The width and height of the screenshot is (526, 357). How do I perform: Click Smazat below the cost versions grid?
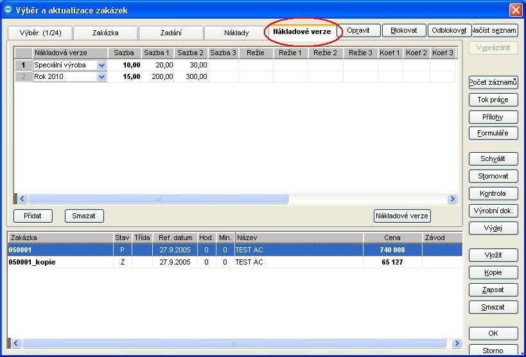[84, 216]
